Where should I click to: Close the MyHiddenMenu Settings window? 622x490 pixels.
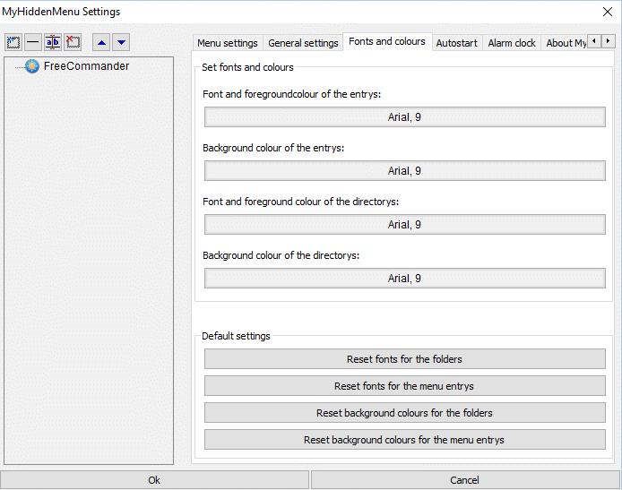(x=606, y=12)
